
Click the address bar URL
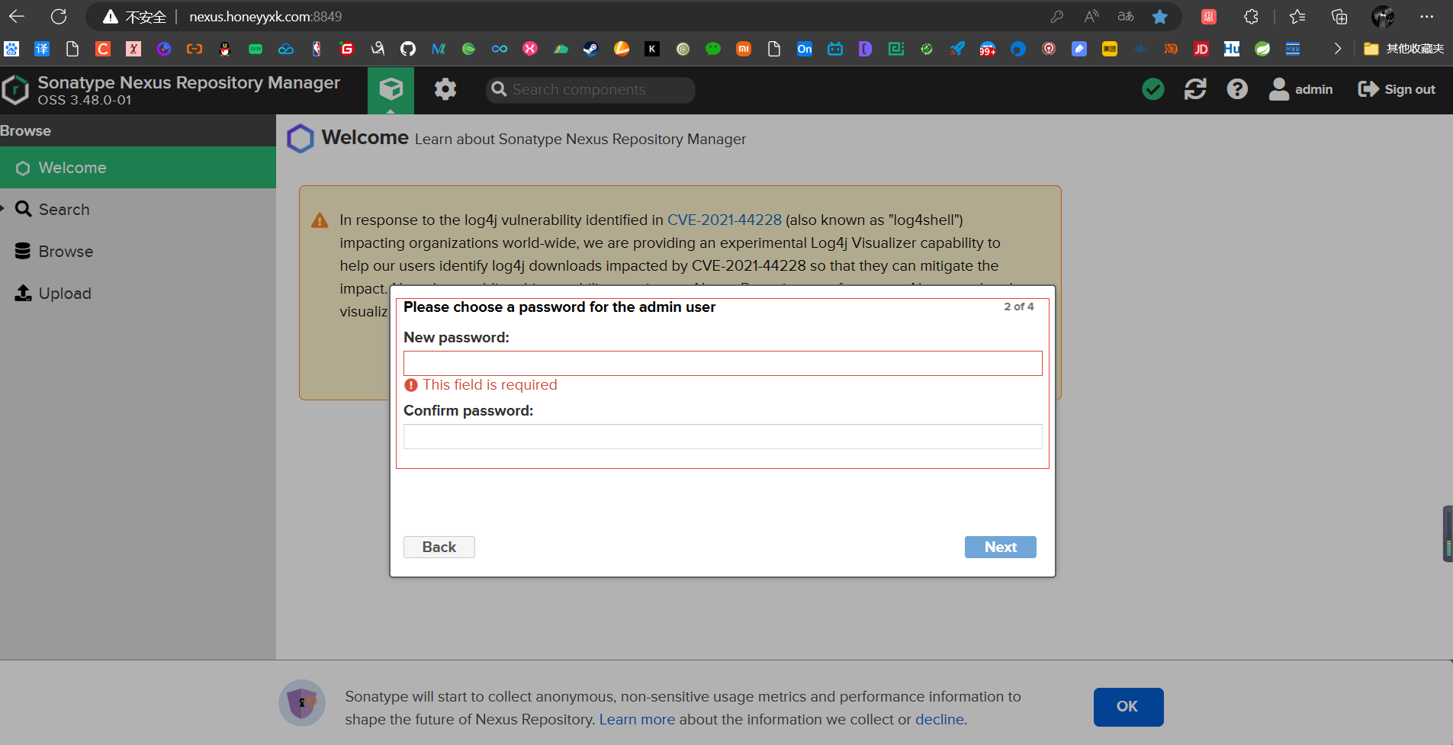pyautogui.click(x=265, y=17)
